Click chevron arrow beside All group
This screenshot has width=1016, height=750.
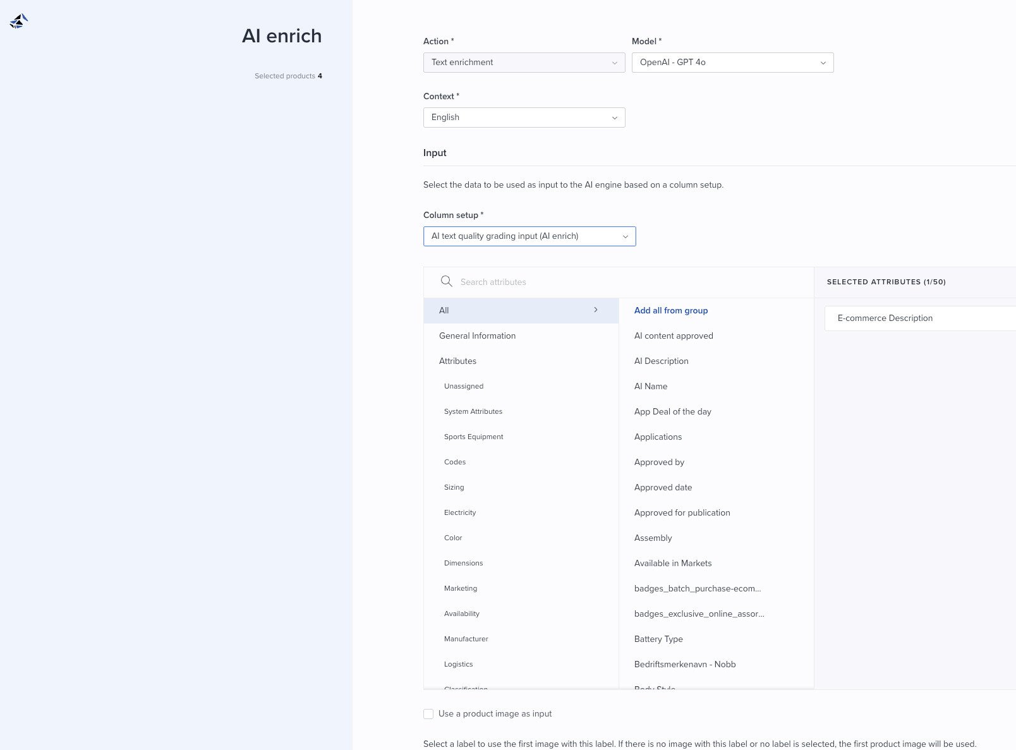point(595,310)
